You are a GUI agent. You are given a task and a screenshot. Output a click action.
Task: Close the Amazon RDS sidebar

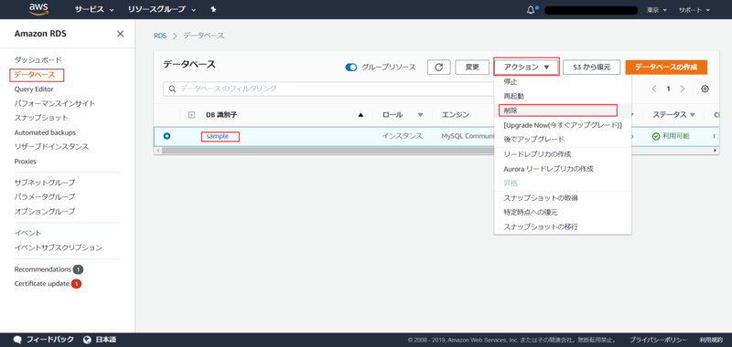click(x=120, y=34)
